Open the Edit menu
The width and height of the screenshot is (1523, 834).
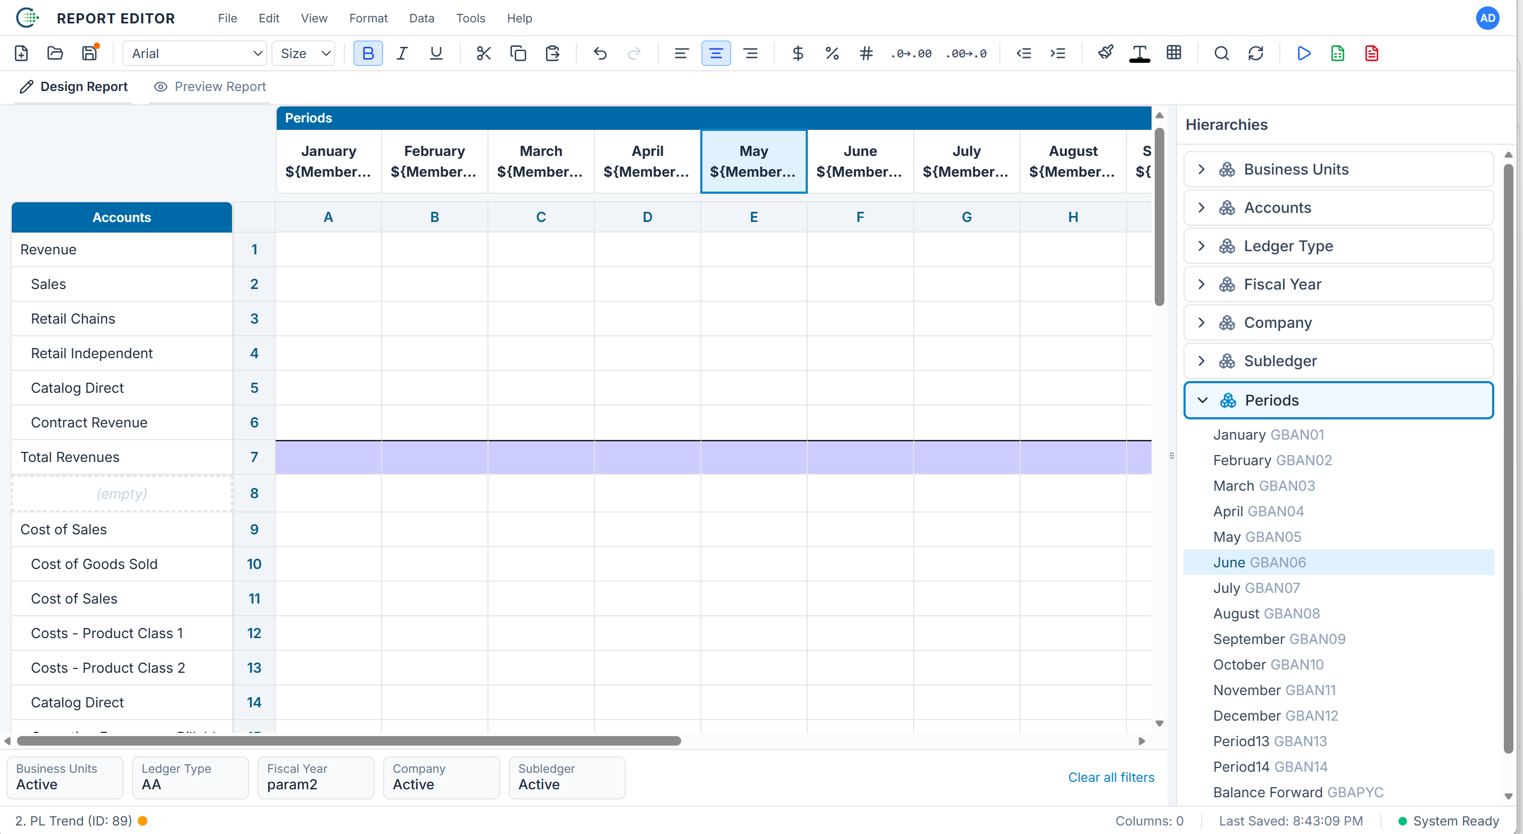point(268,18)
